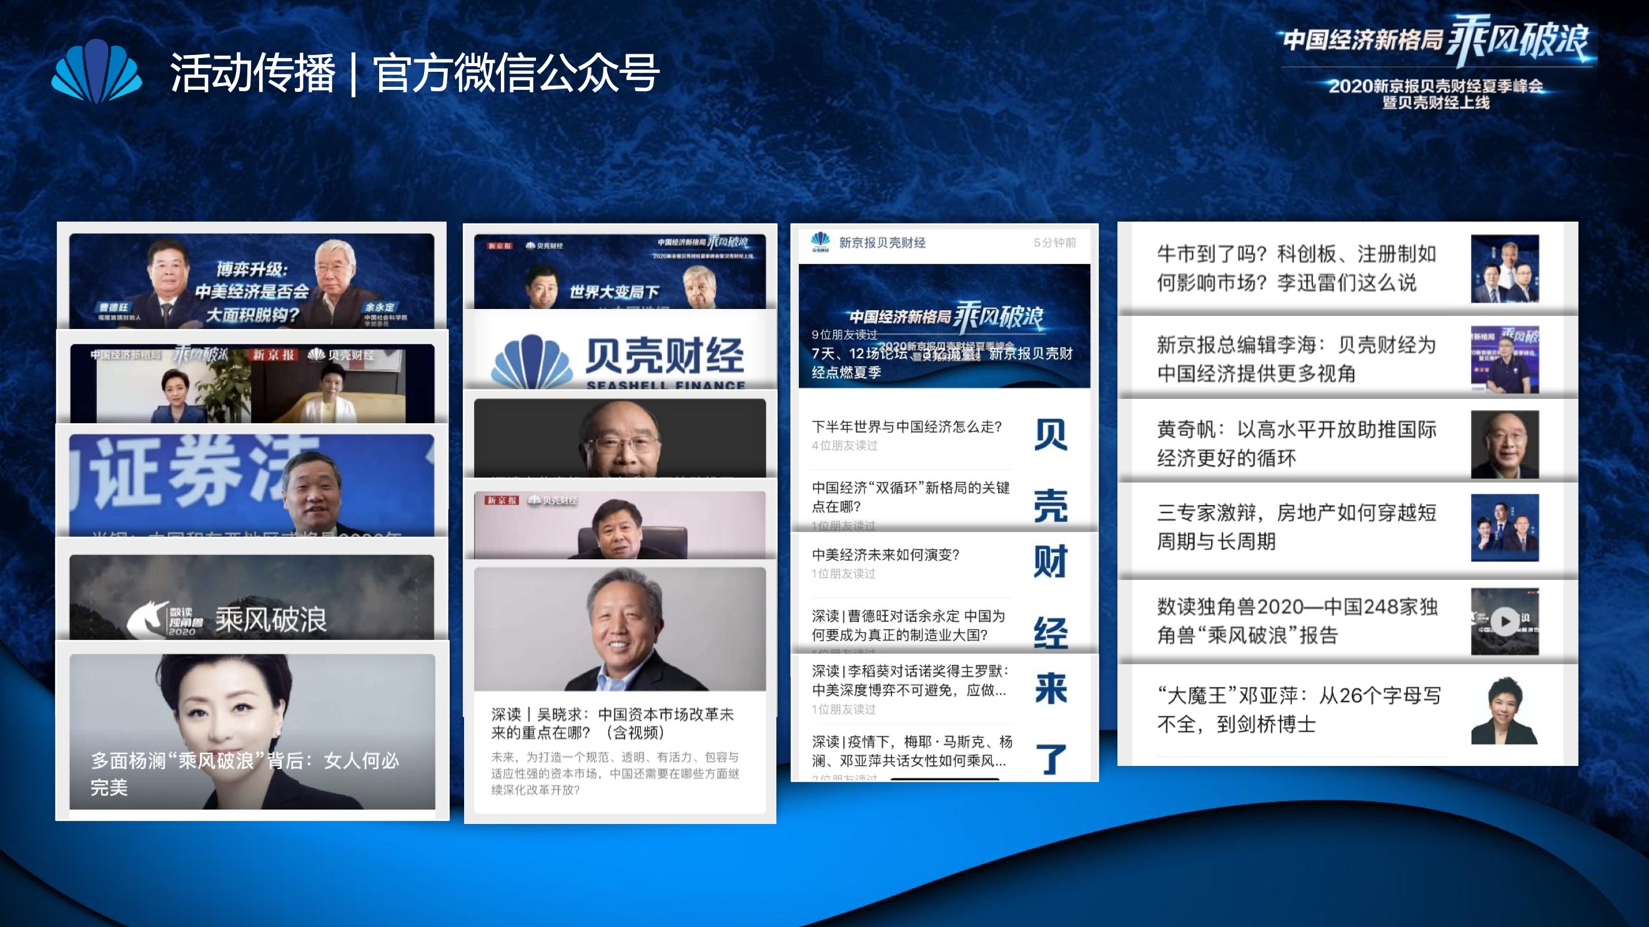
Task: Click the 新京报贝壳财经 account avatar icon
Action: pos(820,242)
